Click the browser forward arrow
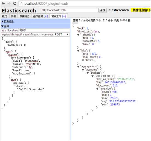 [9, 4]
